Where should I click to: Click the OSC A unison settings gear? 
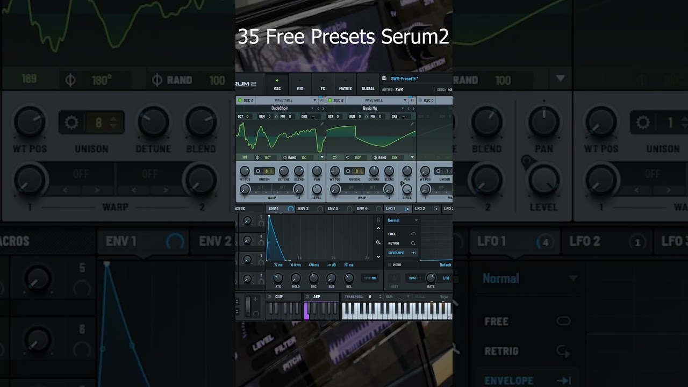point(258,171)
